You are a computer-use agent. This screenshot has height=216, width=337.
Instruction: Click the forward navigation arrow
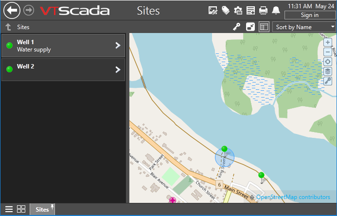29,10
